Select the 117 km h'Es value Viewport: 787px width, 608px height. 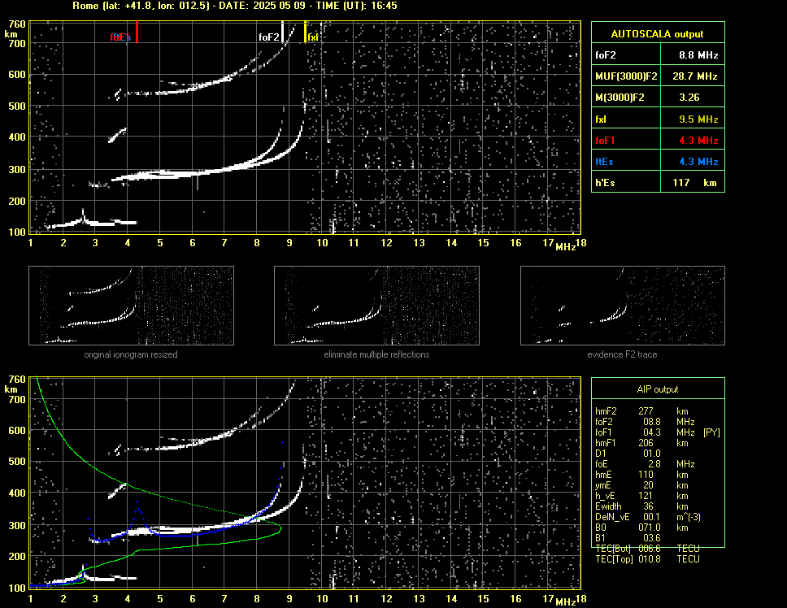[694, 183]
